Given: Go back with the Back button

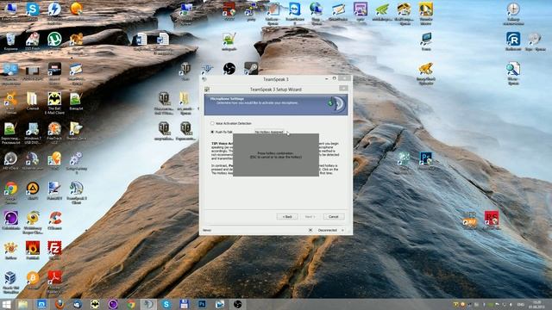Looking at the screenshot, I should pos(287,216).
